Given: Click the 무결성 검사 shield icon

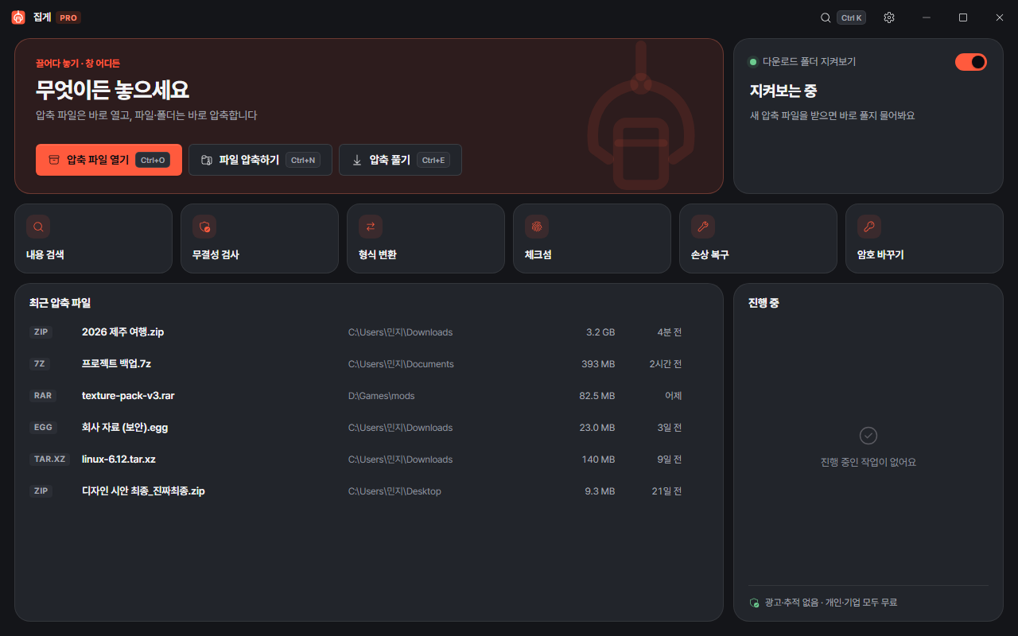Looking at the screenshot, I should 204,227.
